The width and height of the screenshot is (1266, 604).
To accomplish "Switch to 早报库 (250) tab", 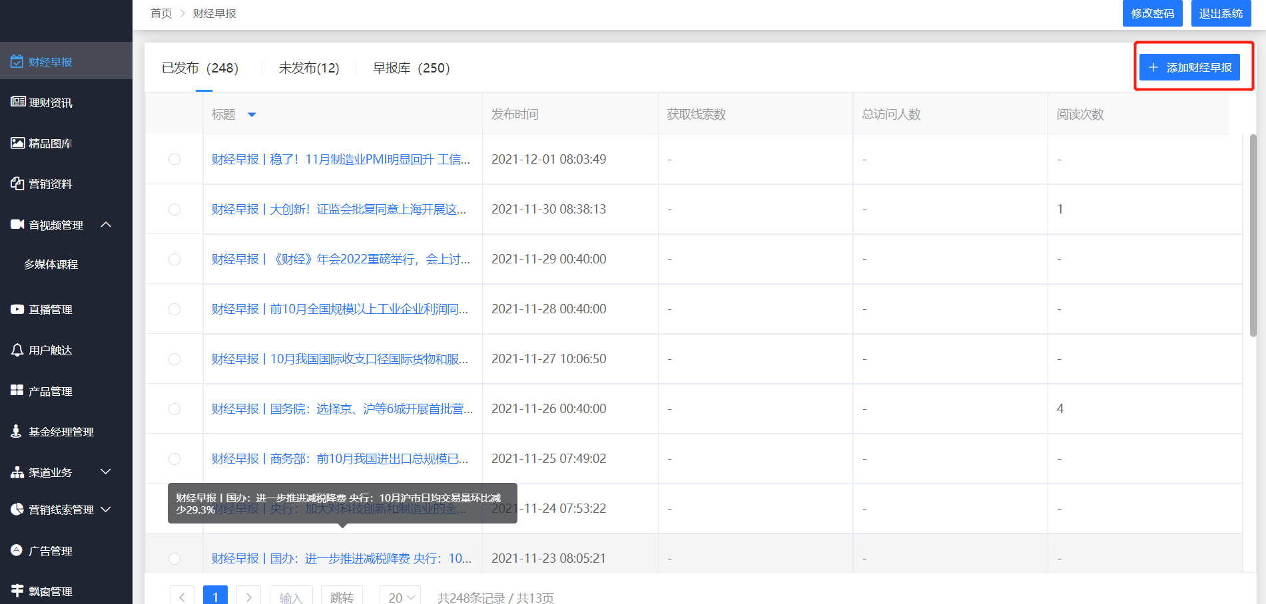I will point(411,68).
